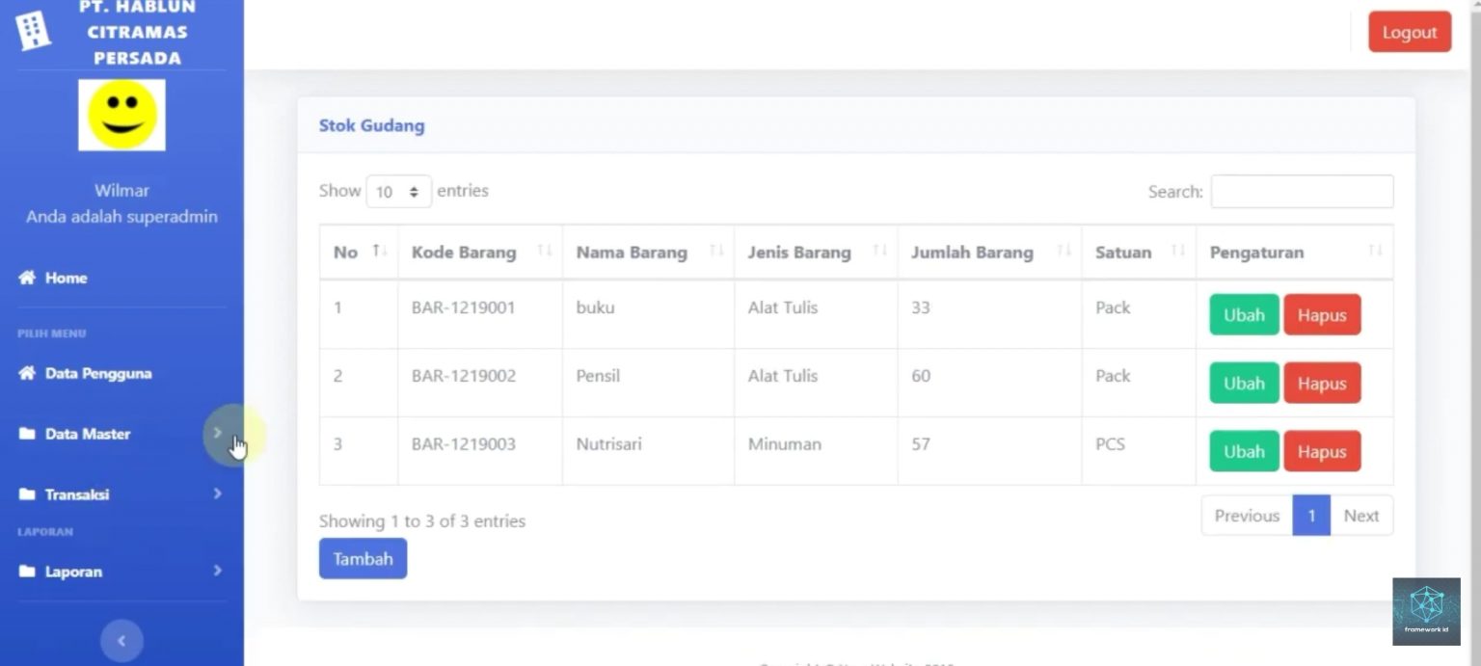Expand the Laporan menu chevron
The image size is (1481, 666).
[218, 571]
